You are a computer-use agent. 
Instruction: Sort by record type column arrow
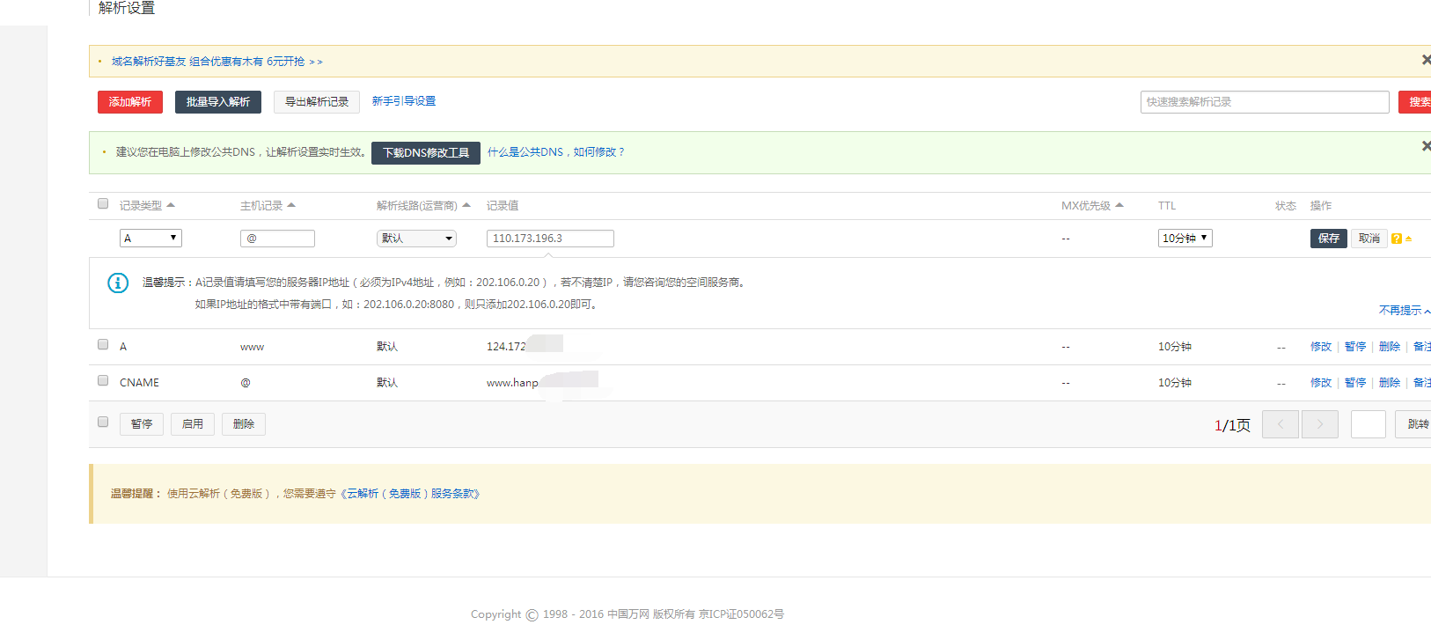coord(171,205)
